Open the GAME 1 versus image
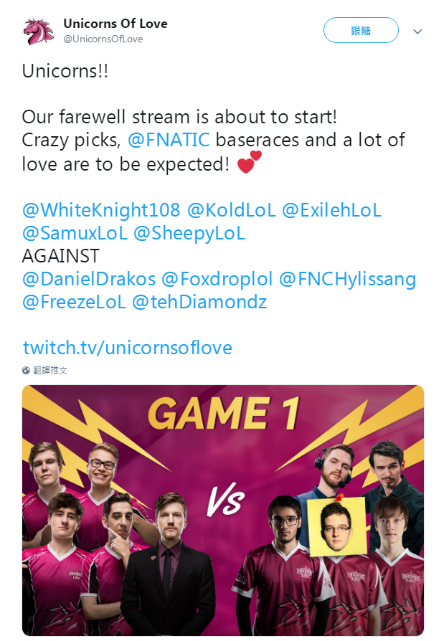This screenshot has height=641, width=444. pos(223,510)
